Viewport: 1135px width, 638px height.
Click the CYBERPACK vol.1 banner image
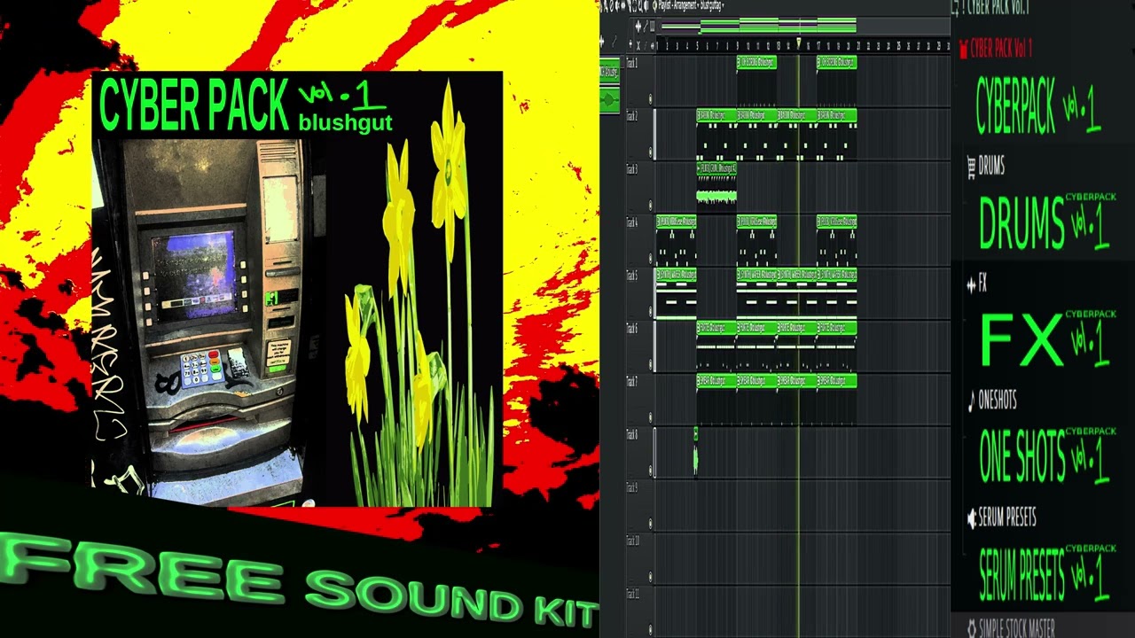click(x=1038, y=106)
